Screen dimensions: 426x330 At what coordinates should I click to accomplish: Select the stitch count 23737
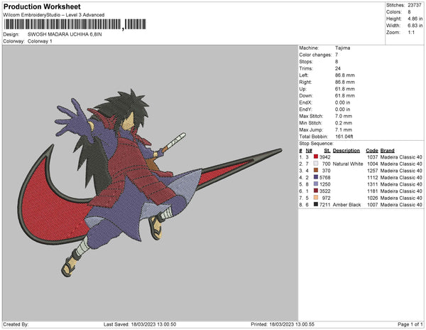point(415,5)
